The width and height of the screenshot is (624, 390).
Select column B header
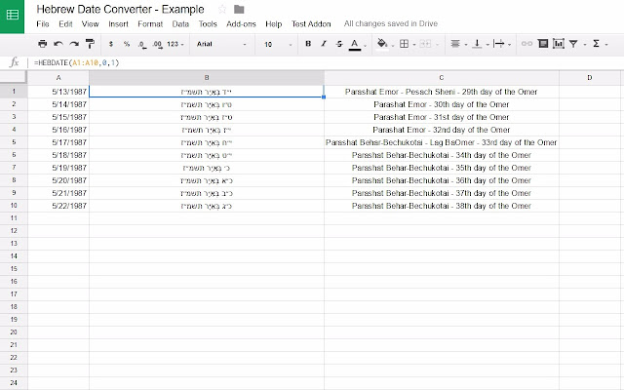point(207,78)
